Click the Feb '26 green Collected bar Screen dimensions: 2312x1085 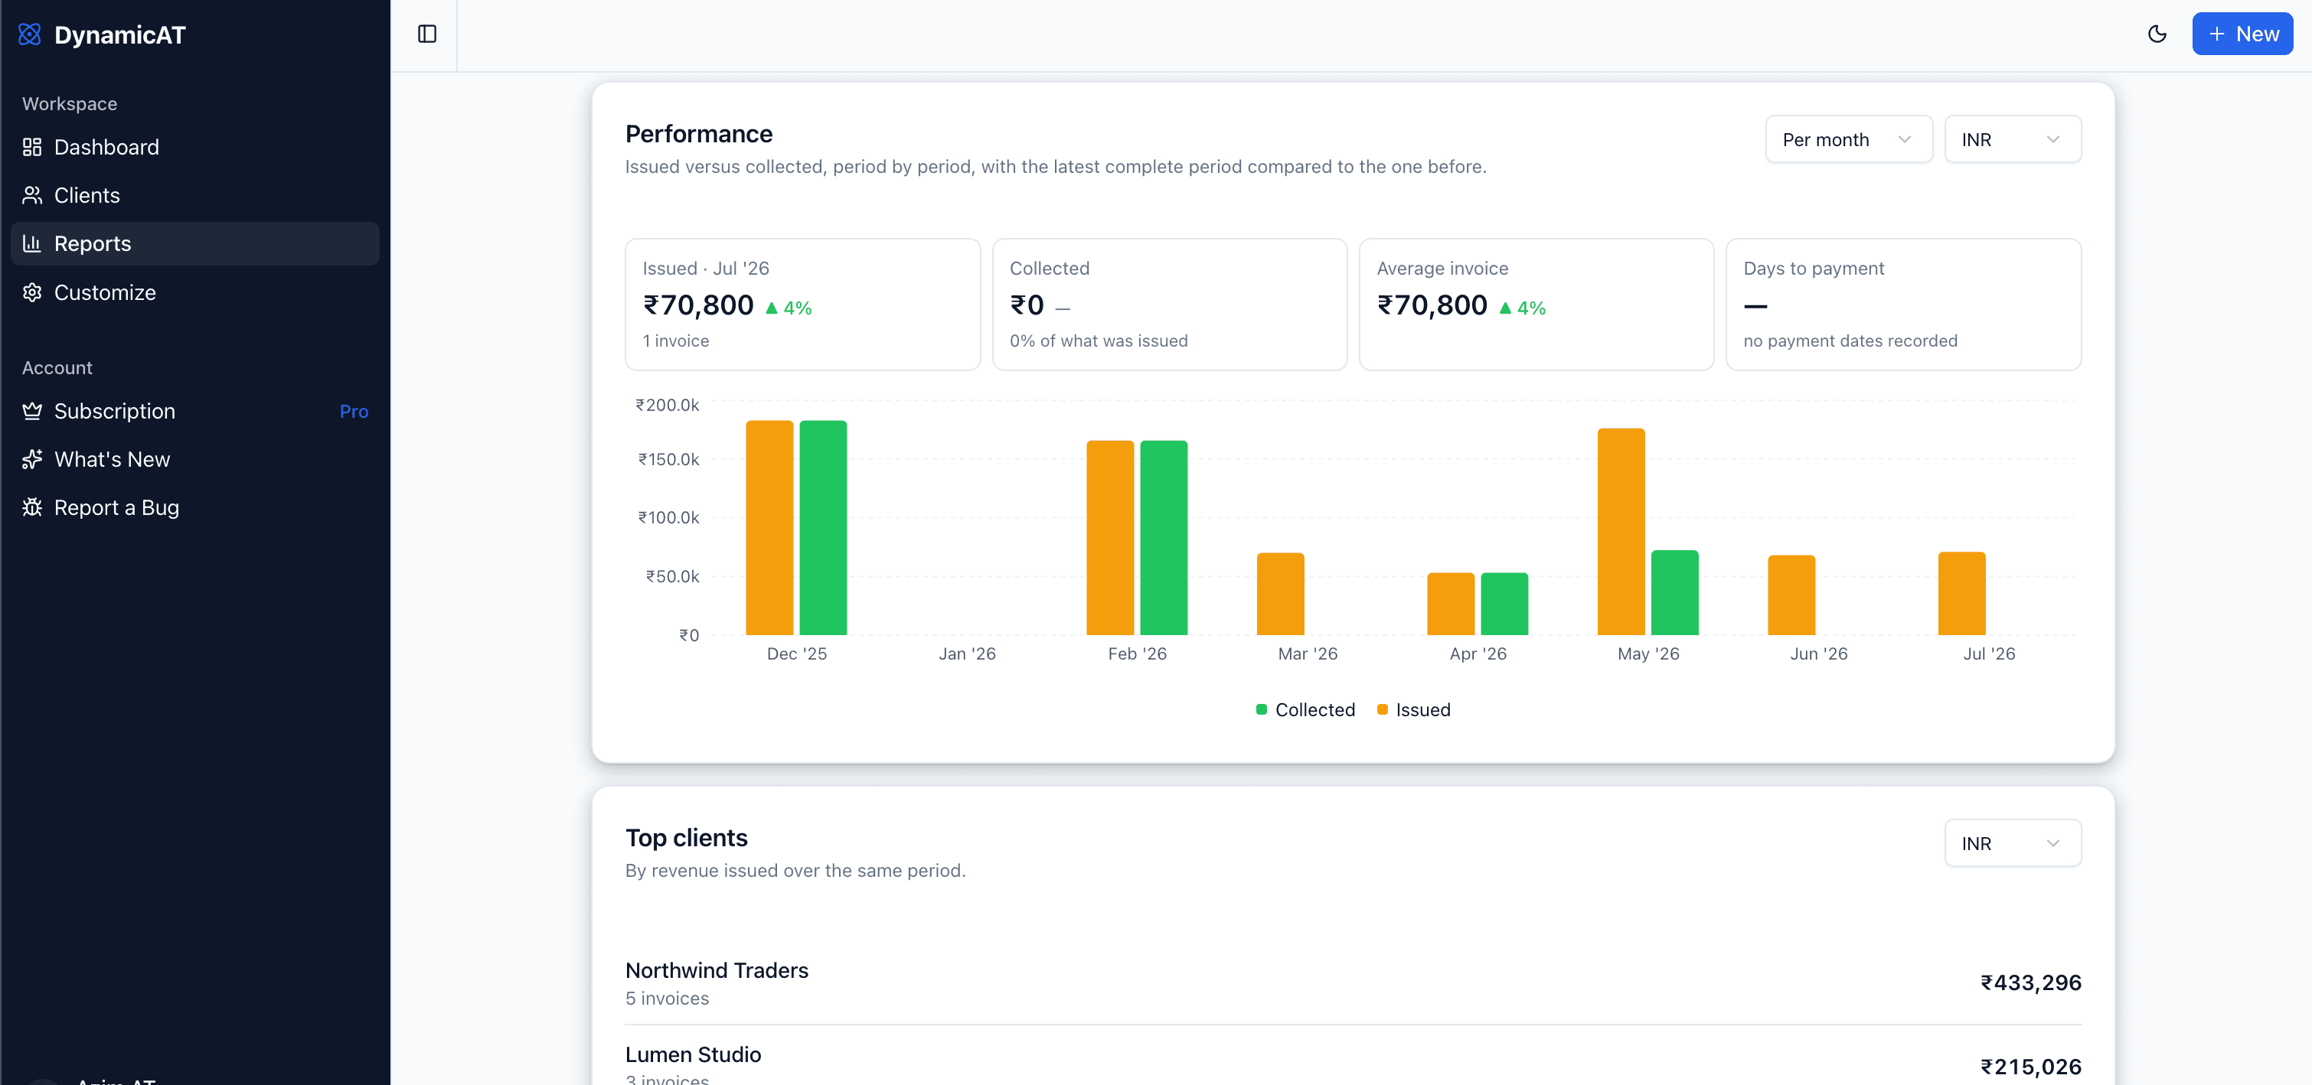[1164, 538]
